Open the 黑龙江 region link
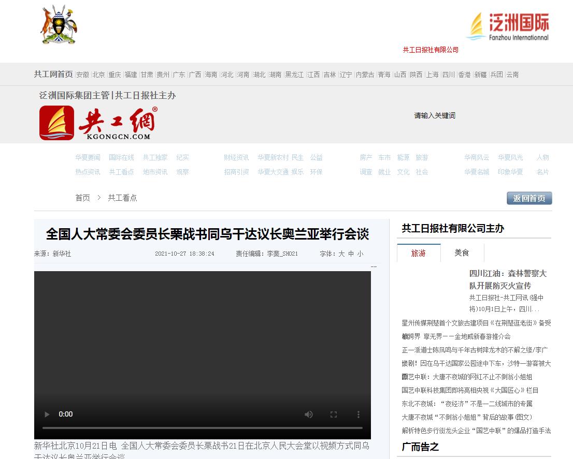Viewport: 573px width, 459px height. point(294,75)
